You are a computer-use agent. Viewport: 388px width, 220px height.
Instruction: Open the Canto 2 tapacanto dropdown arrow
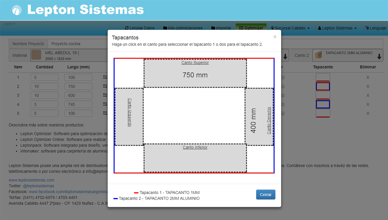[379, 57]
